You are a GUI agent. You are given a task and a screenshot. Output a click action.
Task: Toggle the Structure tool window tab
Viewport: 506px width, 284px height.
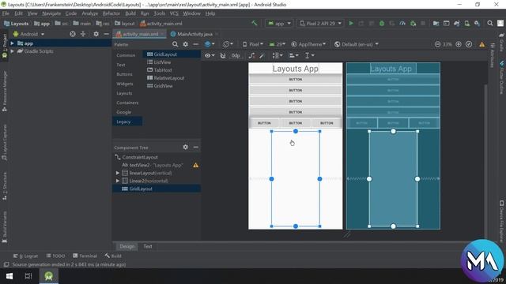pyautogui.click(x=5, y=186)
